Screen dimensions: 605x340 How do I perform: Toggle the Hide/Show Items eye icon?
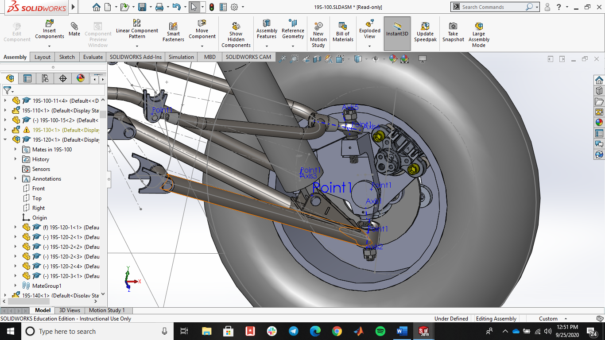tap(376, 58)
